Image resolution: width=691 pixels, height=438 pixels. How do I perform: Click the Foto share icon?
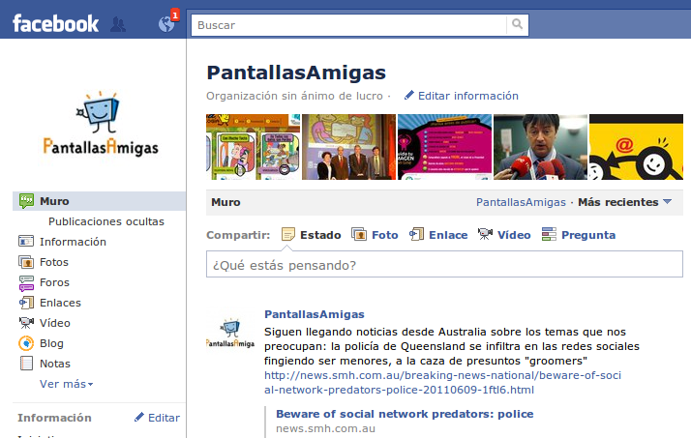coord(359,234)
